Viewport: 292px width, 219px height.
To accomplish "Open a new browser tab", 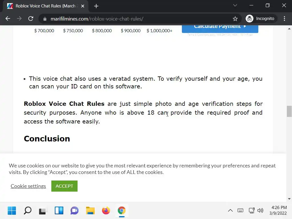I will pyautogui.click(x=96, y=6).
